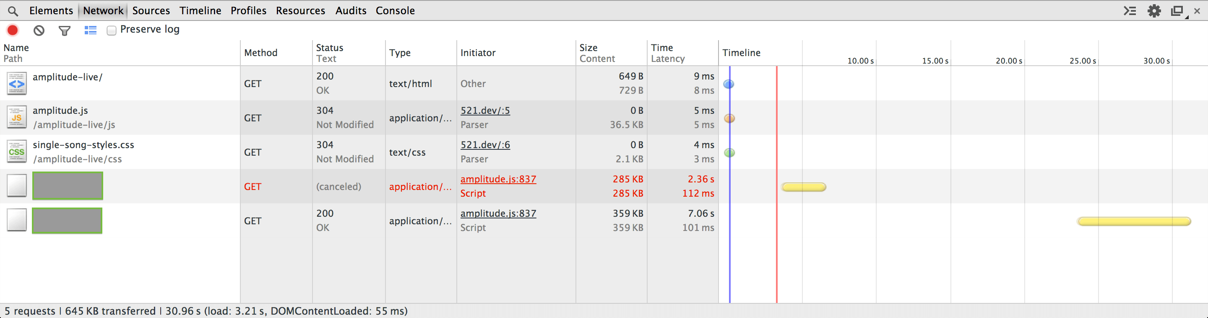Select the amplitude.js file icon

coord(17,118)
